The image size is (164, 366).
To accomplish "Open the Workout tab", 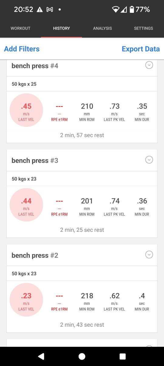I will point(20,28).
